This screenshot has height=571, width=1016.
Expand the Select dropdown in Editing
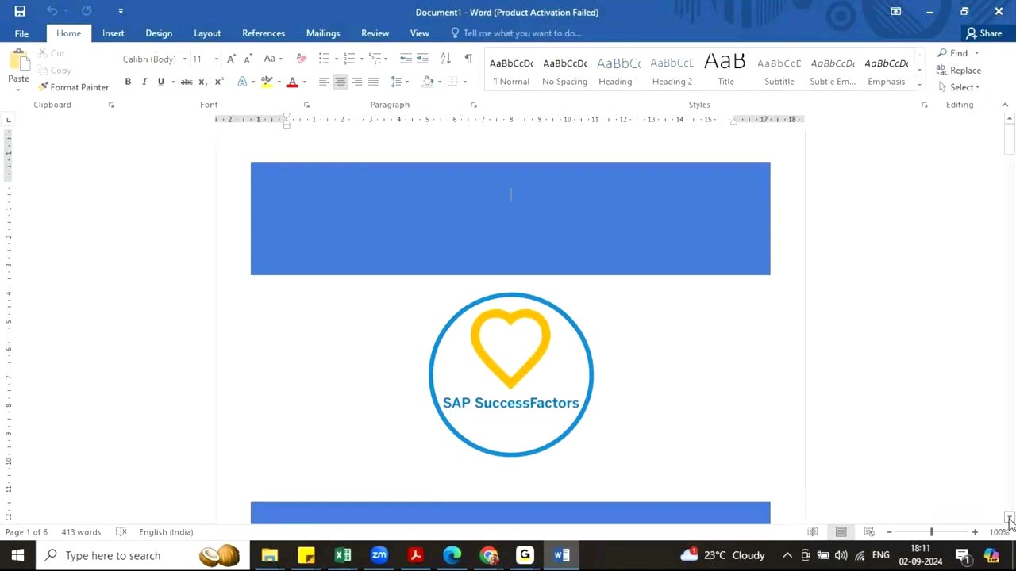[x=978, y=87]
